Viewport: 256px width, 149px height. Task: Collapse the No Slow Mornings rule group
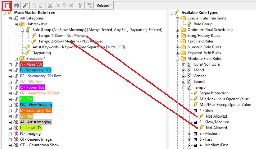[x=22, y=30]
